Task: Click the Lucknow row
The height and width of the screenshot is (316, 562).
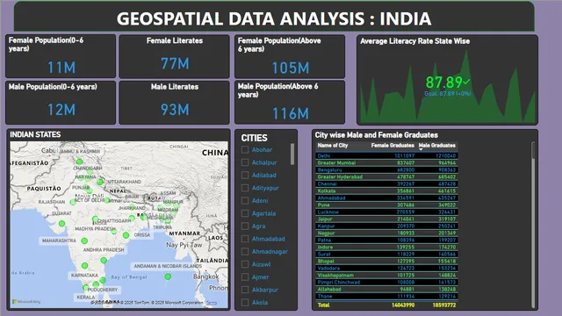Action: (x=386, y=212)
